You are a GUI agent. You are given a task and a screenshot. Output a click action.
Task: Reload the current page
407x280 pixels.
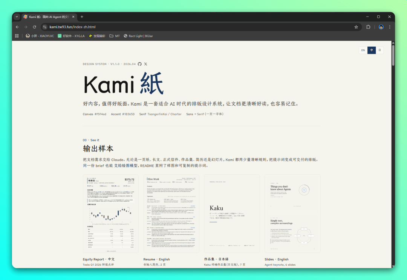(x=35, y=27)
